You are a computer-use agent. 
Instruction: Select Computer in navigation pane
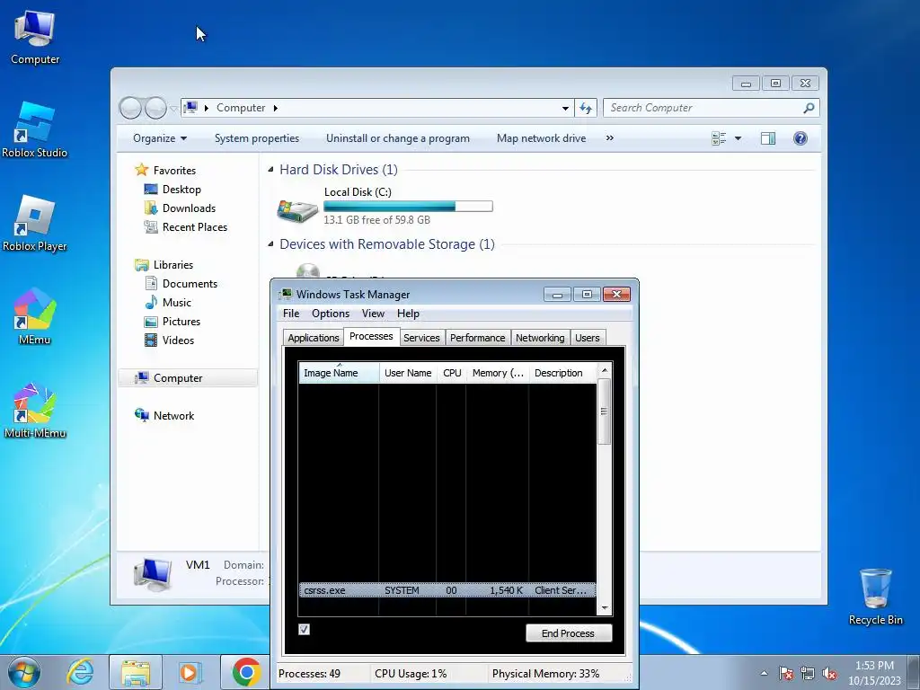pos(178,378)
